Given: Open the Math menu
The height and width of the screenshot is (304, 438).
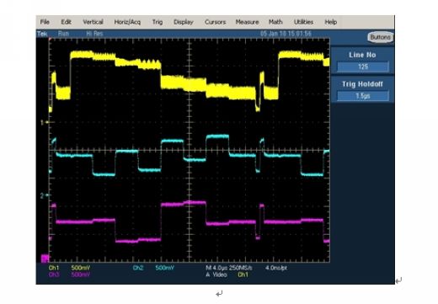Looking at the screenshot, I should pyautogui.click(x=275, y=22).
